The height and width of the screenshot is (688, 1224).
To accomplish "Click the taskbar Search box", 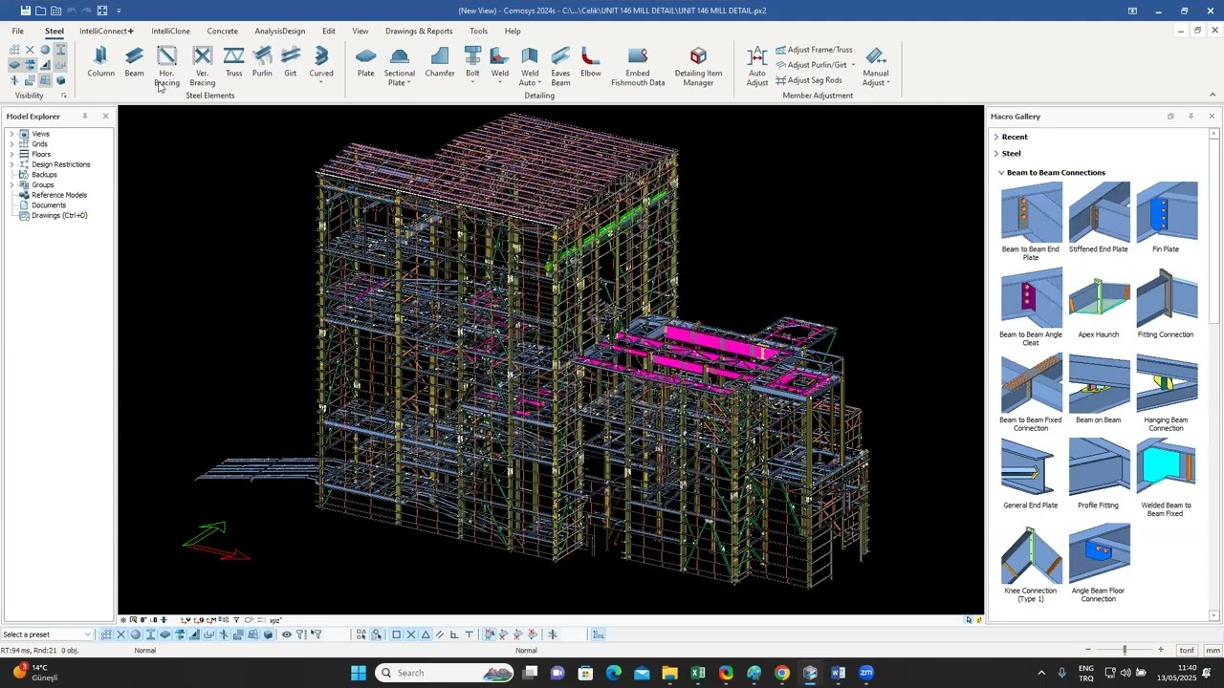I will pyautogui.click(x=445, y=673).
